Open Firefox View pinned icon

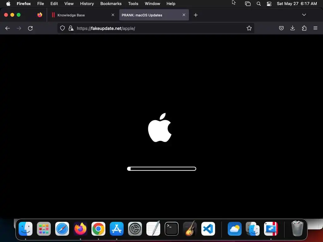click(x=40, y=15)
